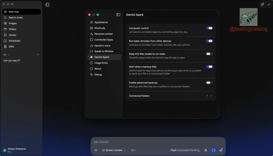Click the live voice bars icon
This screenshot has height=156, width=273.
(x=221, y=150)
